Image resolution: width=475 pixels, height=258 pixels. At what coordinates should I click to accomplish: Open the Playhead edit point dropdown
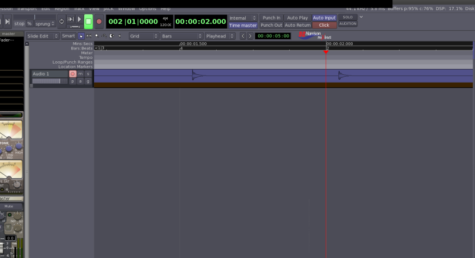(x=220, y=36)
